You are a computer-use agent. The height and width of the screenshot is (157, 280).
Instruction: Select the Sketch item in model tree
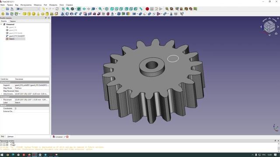(12, 39)
